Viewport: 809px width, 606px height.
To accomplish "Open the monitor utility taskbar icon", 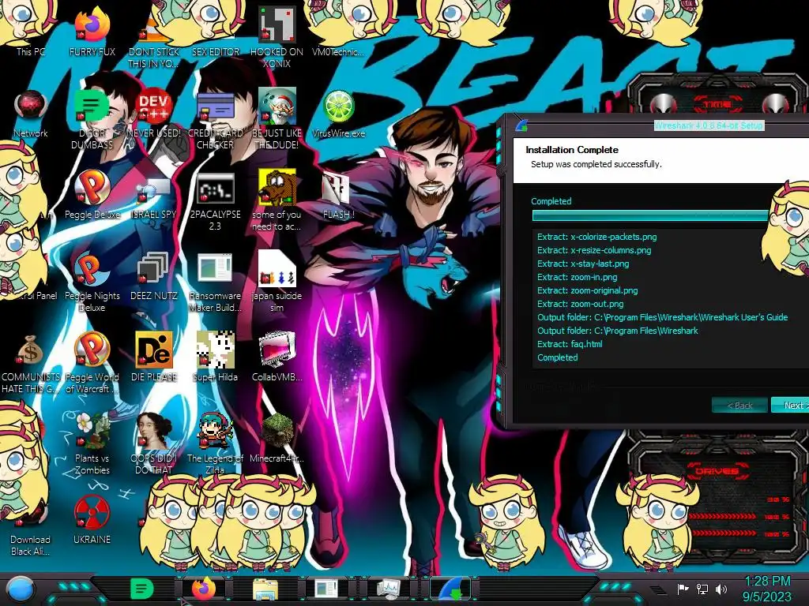I will coord(389,589).
